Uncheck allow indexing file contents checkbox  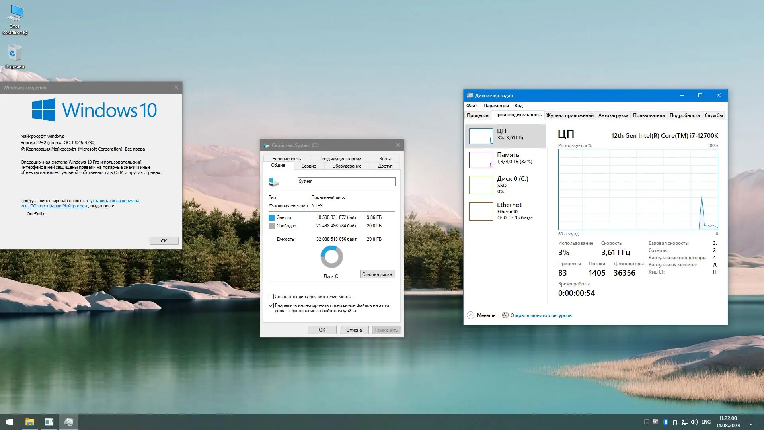pyautogui.click(x=271, y=306)
